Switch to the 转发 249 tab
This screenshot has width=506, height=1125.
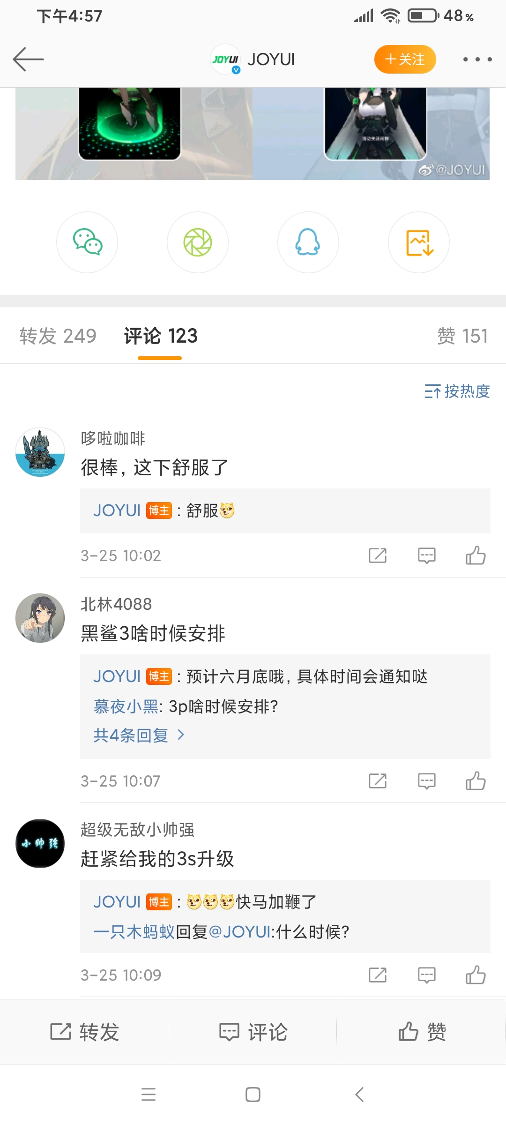point(58,336)
